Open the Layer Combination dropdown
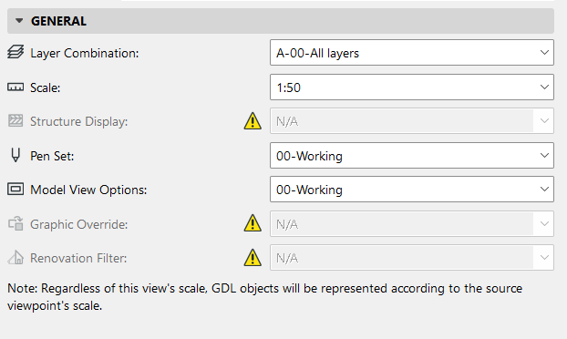The width and height of the screenshot is (567, 339). tap(411, 53)
